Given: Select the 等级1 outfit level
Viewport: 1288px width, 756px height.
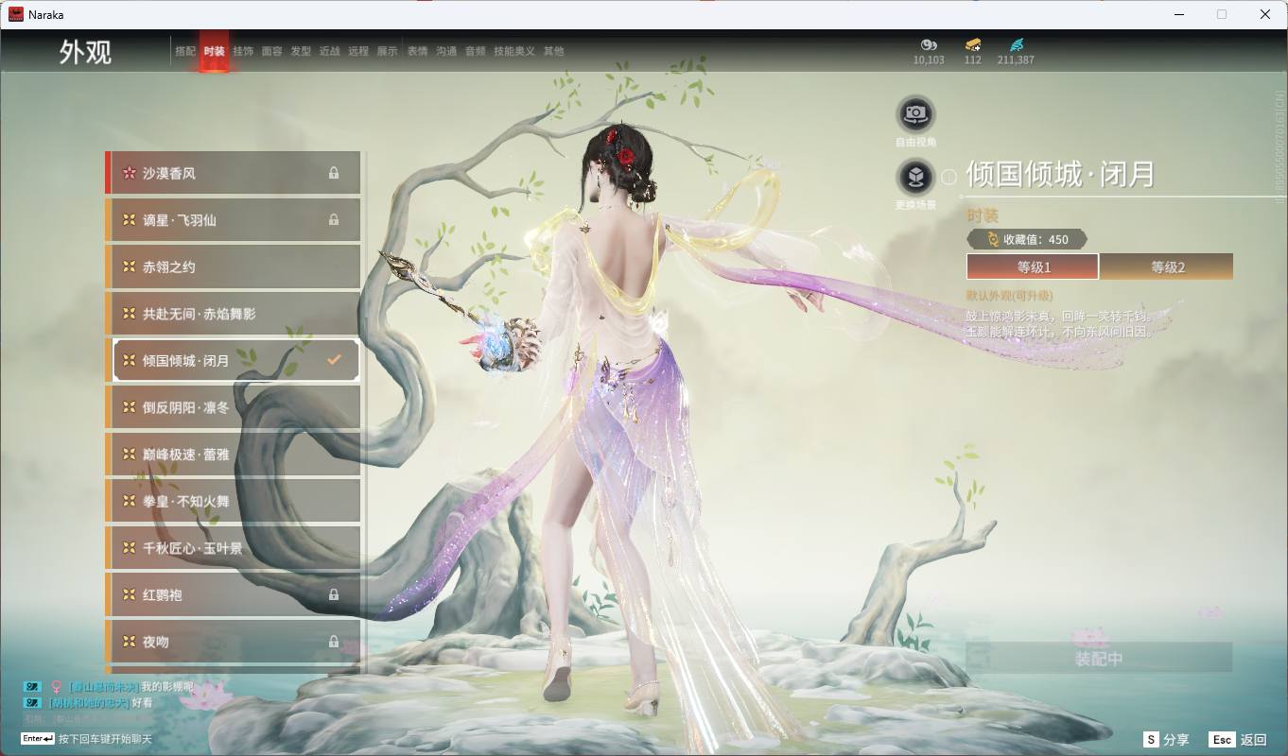Looking at the screenshot, I should coord(1033,266).
